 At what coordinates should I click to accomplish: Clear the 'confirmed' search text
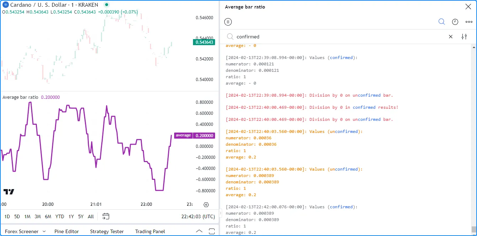click(451, 37)
